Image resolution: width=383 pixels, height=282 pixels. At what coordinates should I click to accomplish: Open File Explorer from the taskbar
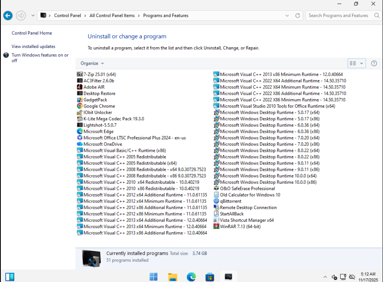point(172,276)
